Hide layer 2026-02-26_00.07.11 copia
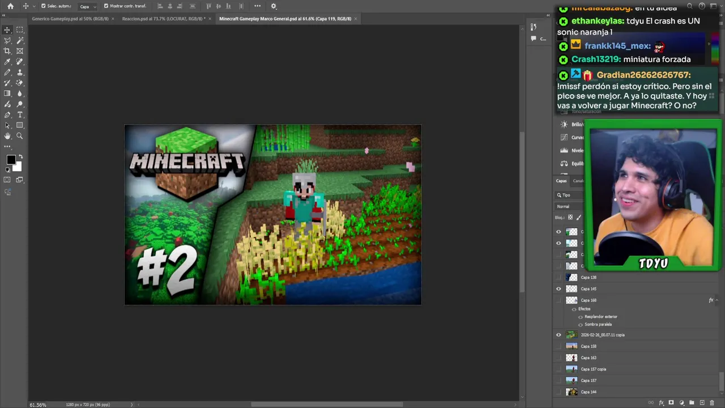Image resolution: width=725 pixels, height=408 pixels. pyautogui.click(x=558, y=335)
